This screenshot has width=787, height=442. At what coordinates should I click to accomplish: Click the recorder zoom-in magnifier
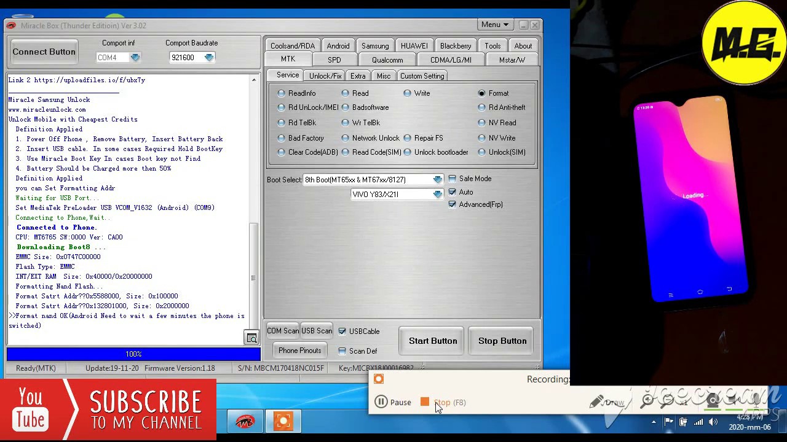pyautogui.click(x=647, y=402)
